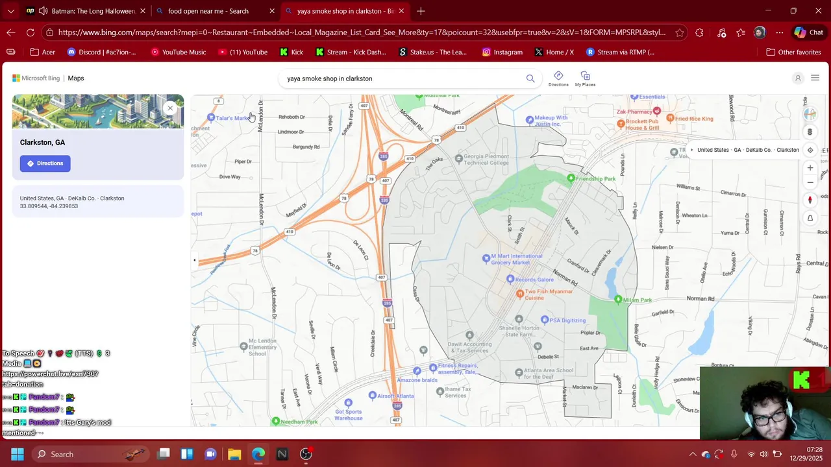
Task: Click the Brockett Pub House & Grill pin
Action: [621, 123]
